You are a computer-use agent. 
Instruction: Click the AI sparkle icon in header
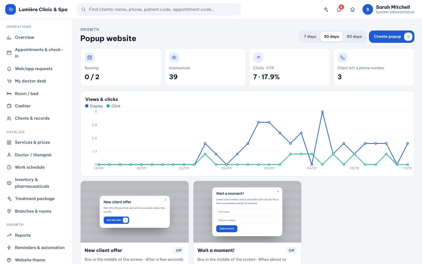click(326, 9)
